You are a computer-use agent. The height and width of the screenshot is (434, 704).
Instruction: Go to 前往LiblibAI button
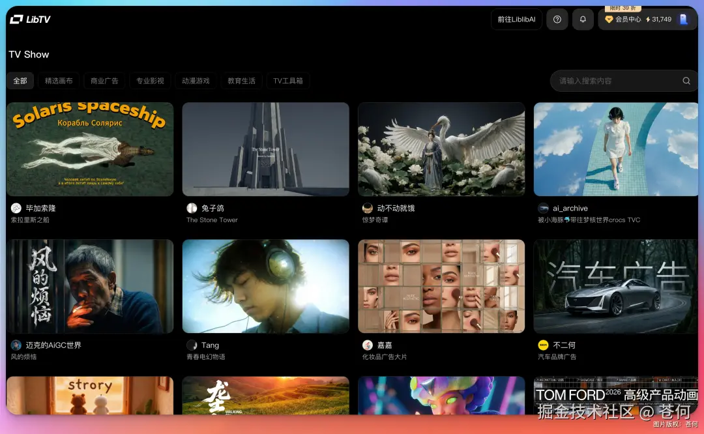pos(516,20)
